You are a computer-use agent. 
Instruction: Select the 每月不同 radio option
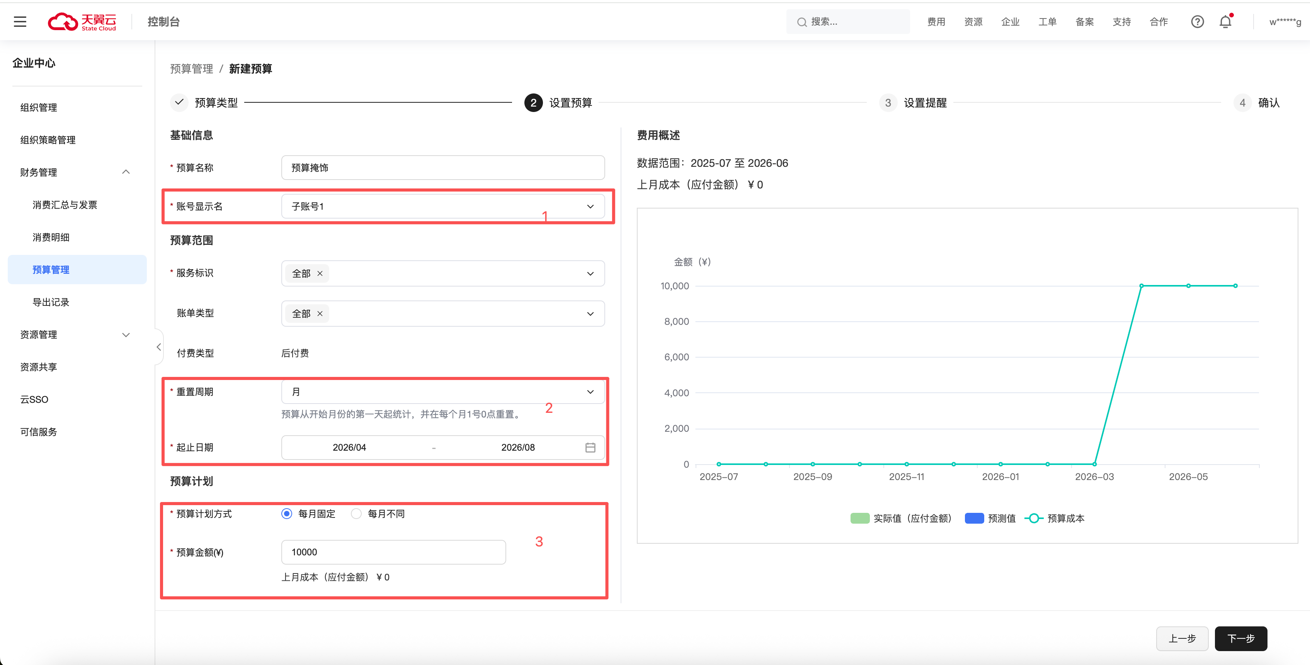pos(357,514)
